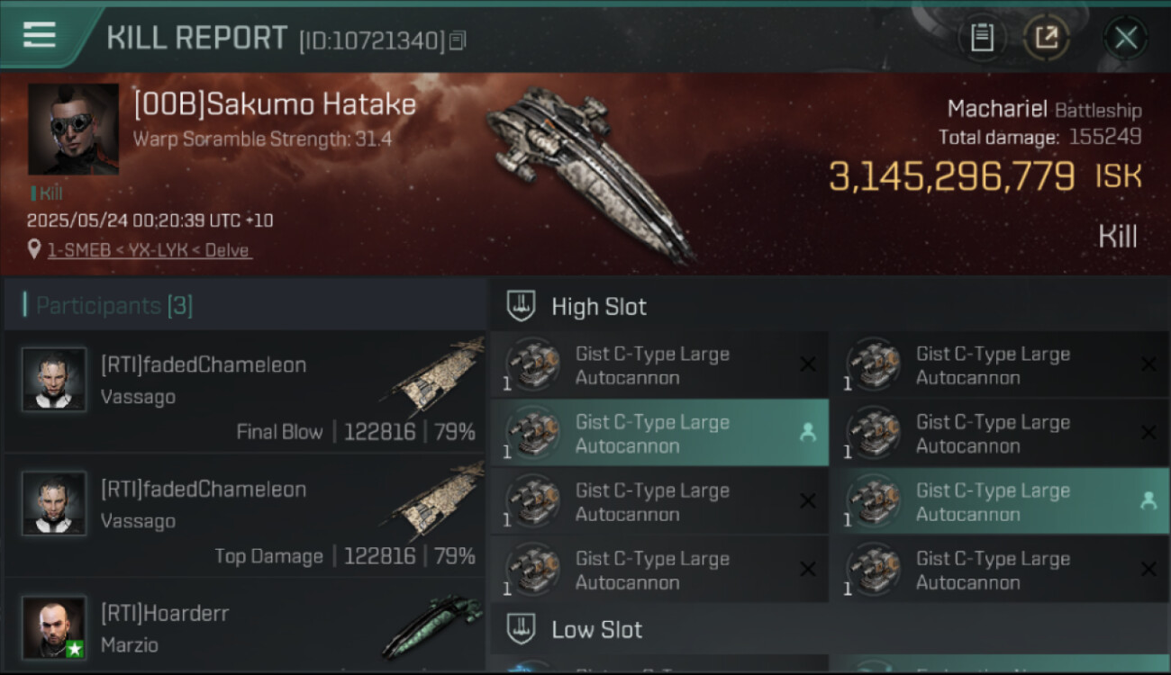Close the kill report window
Viewport: 1171px width, 675px height.
(1125, 38)
